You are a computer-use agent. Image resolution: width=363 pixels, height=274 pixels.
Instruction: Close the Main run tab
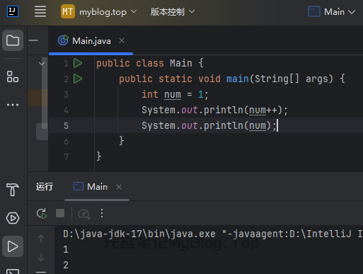coord(119,187)
